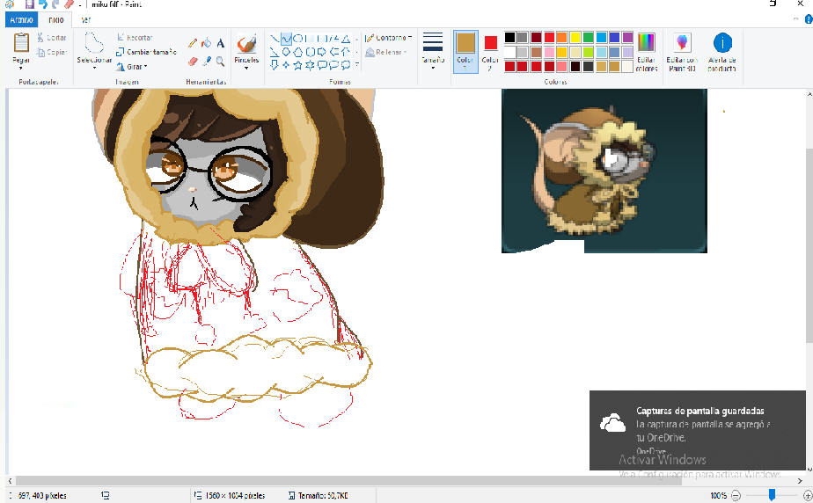Viewport: 813px width, 503px height.
Task: Click the 'Tamaño: 50,7KB' status text
Action: point(323,496)
